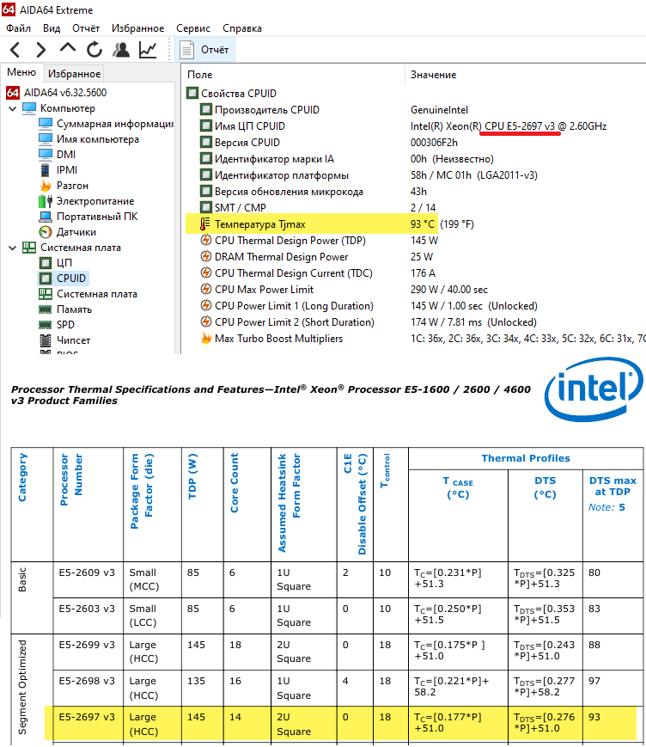The height and width of the screenshot is (747, 646).
Task: Click the Back navigation arrow
Action: (15, 50)
